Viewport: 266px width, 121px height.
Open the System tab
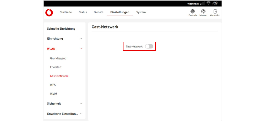(x=141, y=12)
